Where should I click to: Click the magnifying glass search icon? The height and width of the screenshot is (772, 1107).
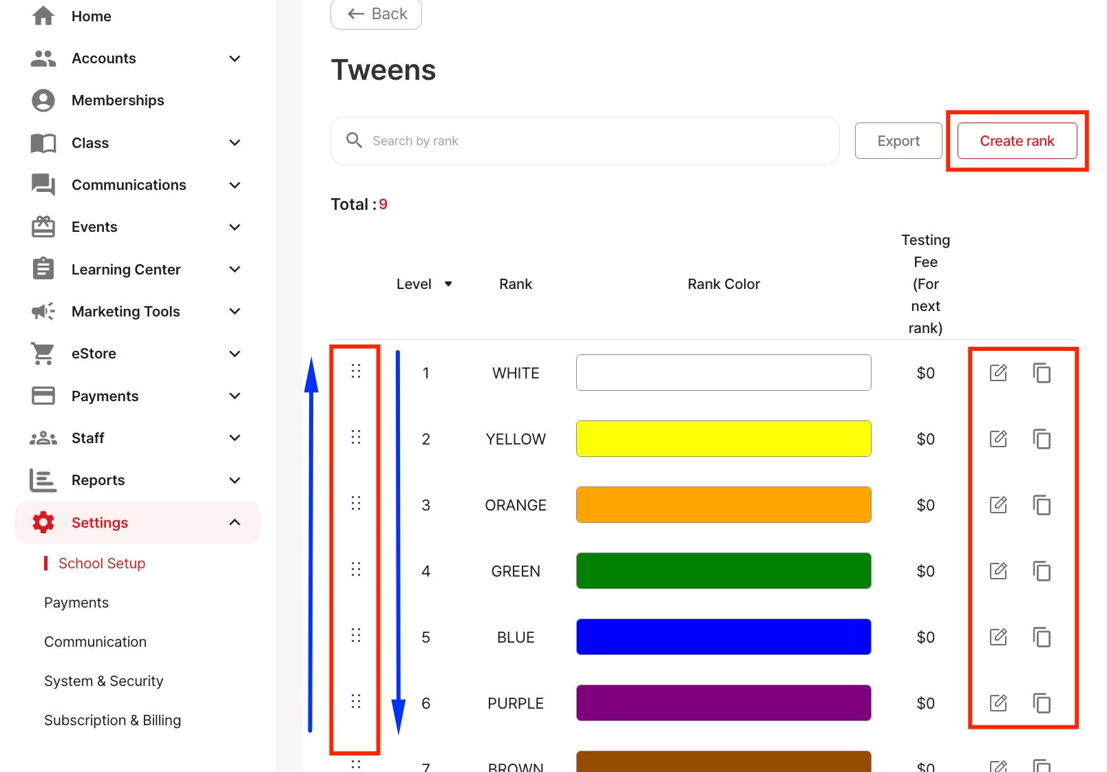coord(353,140)
